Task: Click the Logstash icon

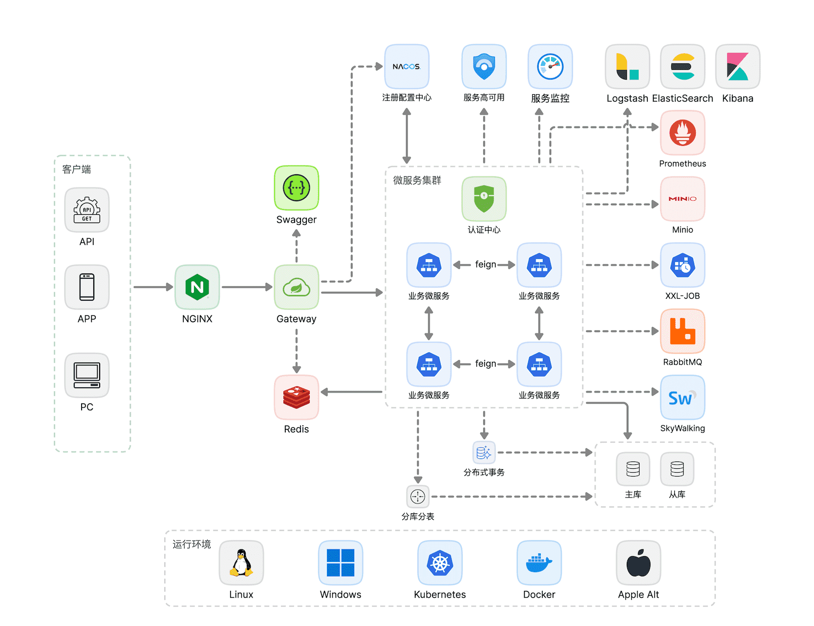Action: (627, 66)
